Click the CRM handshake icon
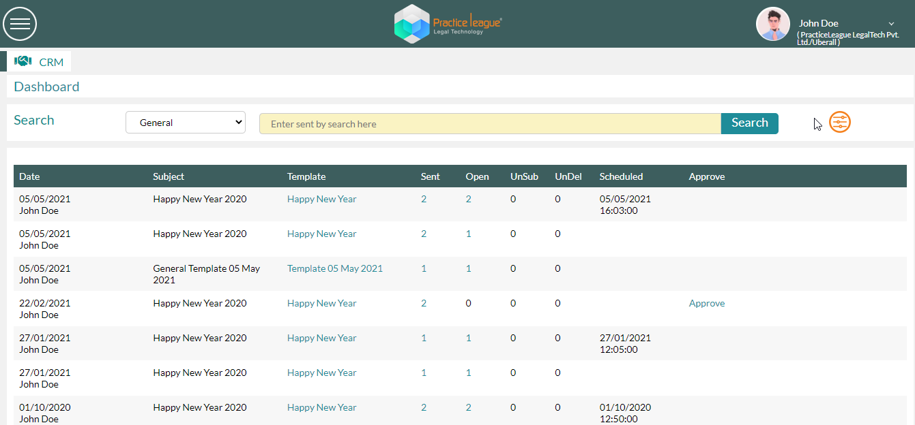 tap(23, 61)
